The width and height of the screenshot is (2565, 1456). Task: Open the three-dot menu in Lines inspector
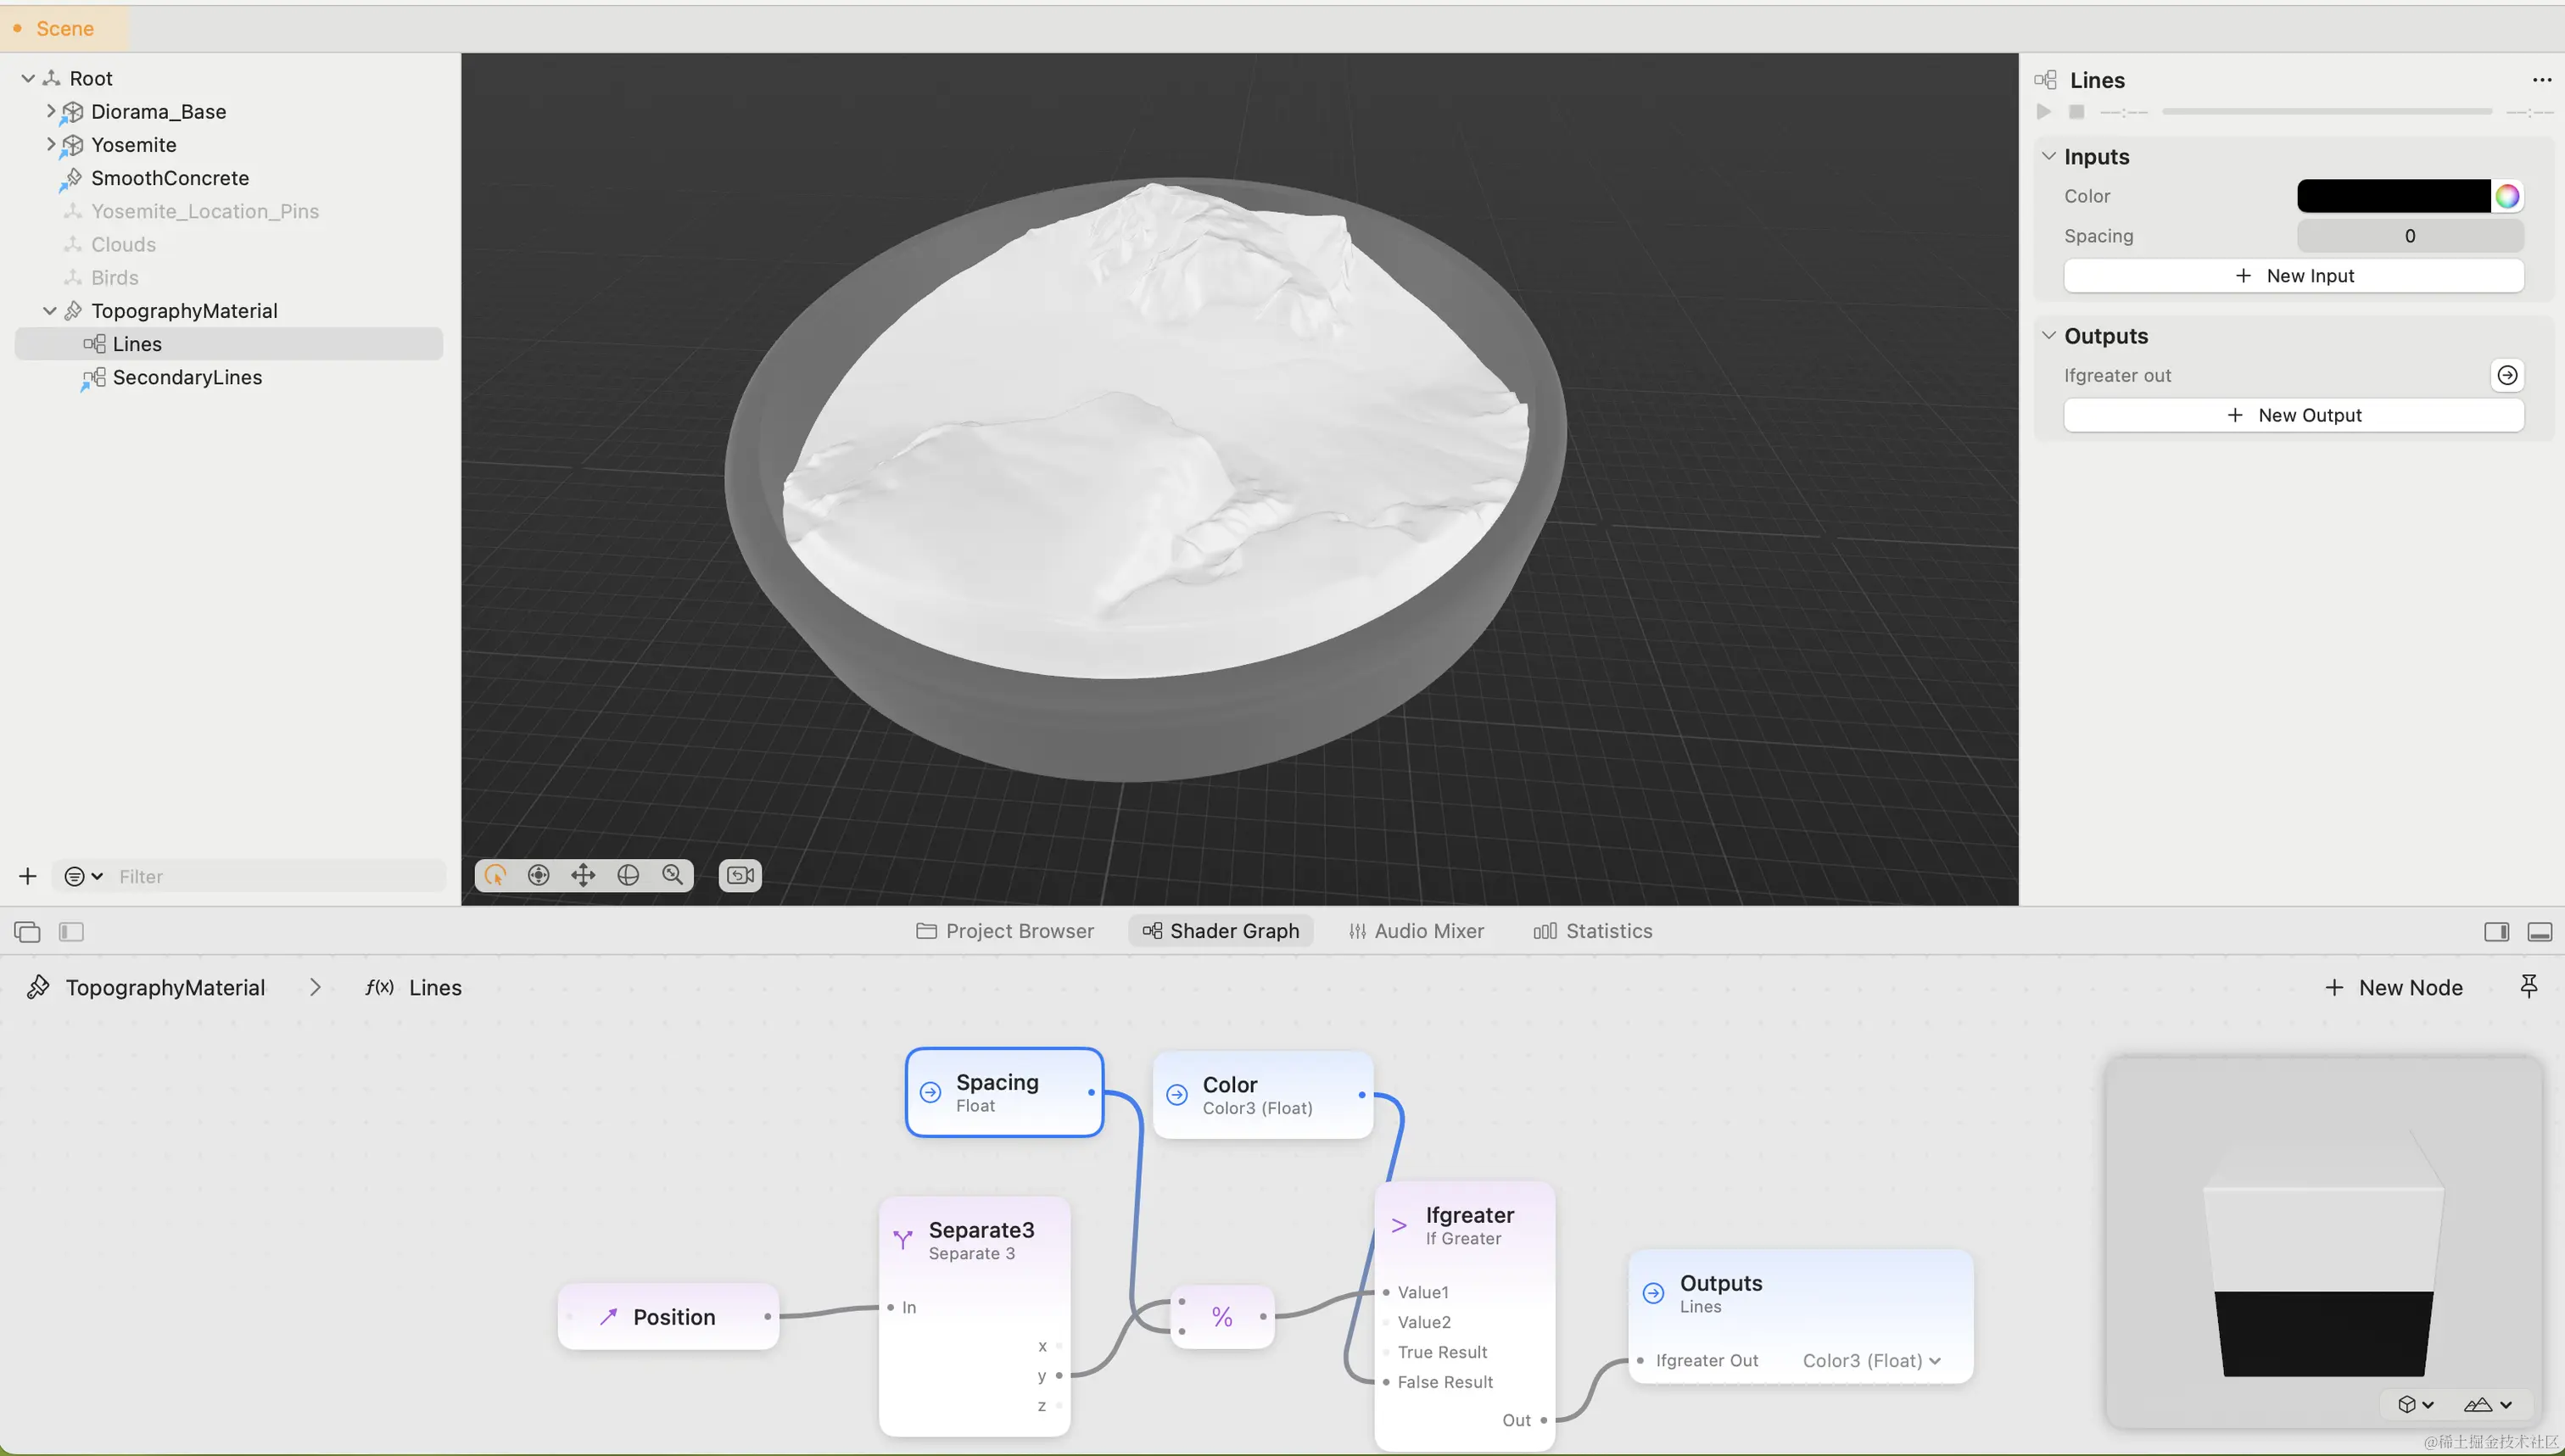[2541, 80]
